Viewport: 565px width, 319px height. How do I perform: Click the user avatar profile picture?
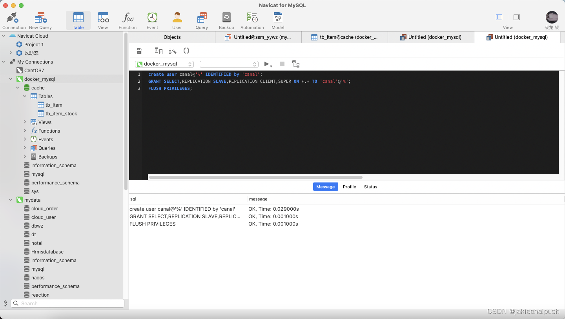(552, 17)
